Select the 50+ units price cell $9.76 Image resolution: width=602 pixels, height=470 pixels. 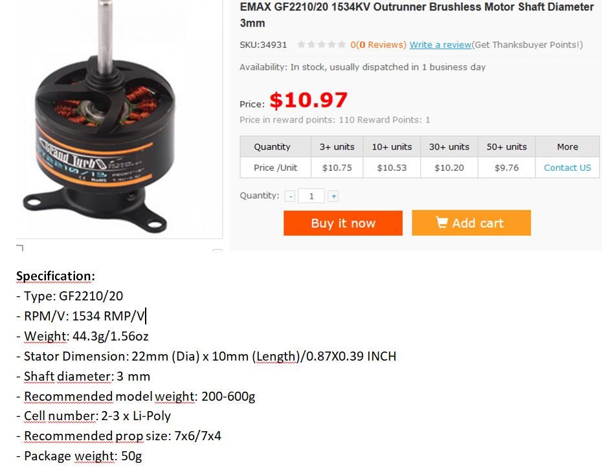coord(506,168)
